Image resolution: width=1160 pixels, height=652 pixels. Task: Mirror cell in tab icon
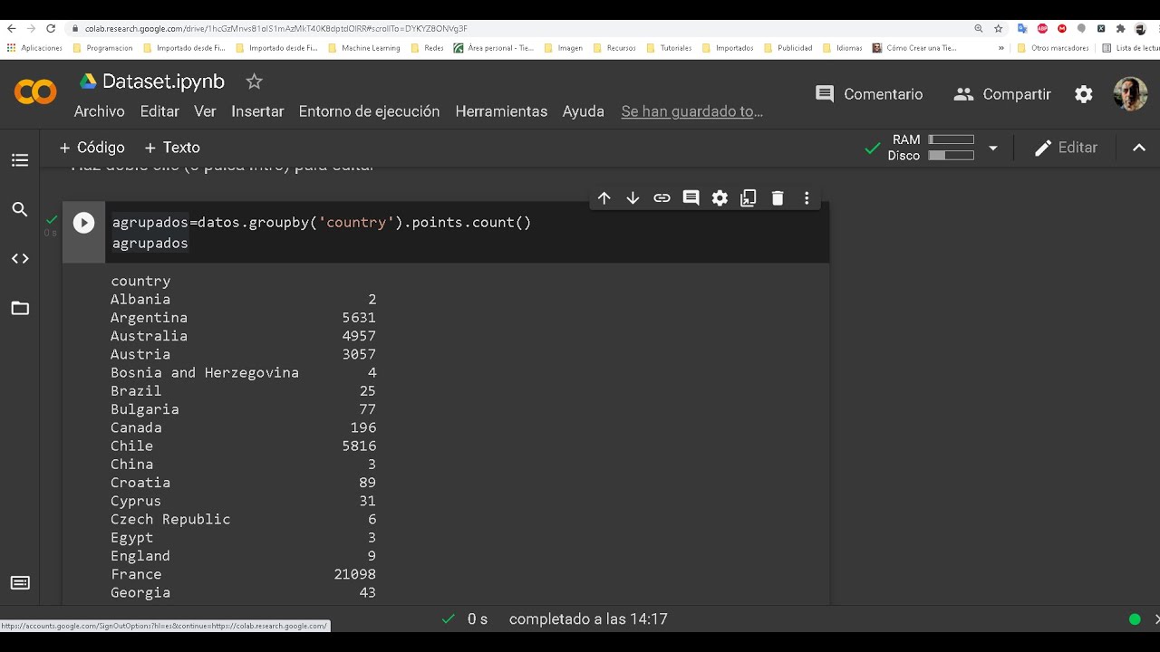[749, 197]
